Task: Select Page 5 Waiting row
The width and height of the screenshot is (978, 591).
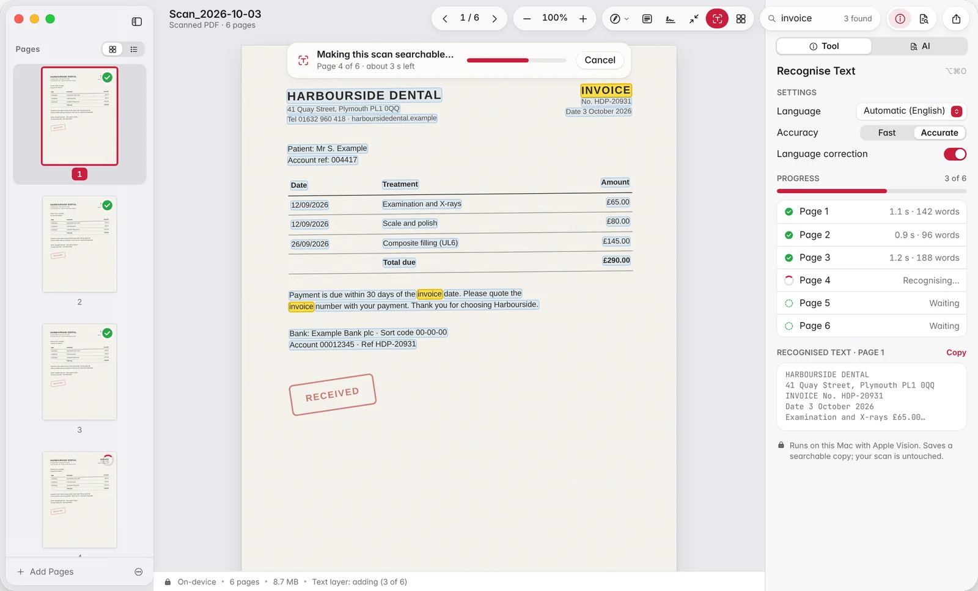Action: point(872,303)
